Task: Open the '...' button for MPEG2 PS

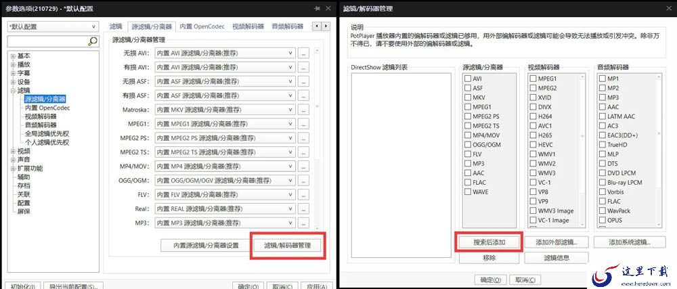Action: (304, 139)
